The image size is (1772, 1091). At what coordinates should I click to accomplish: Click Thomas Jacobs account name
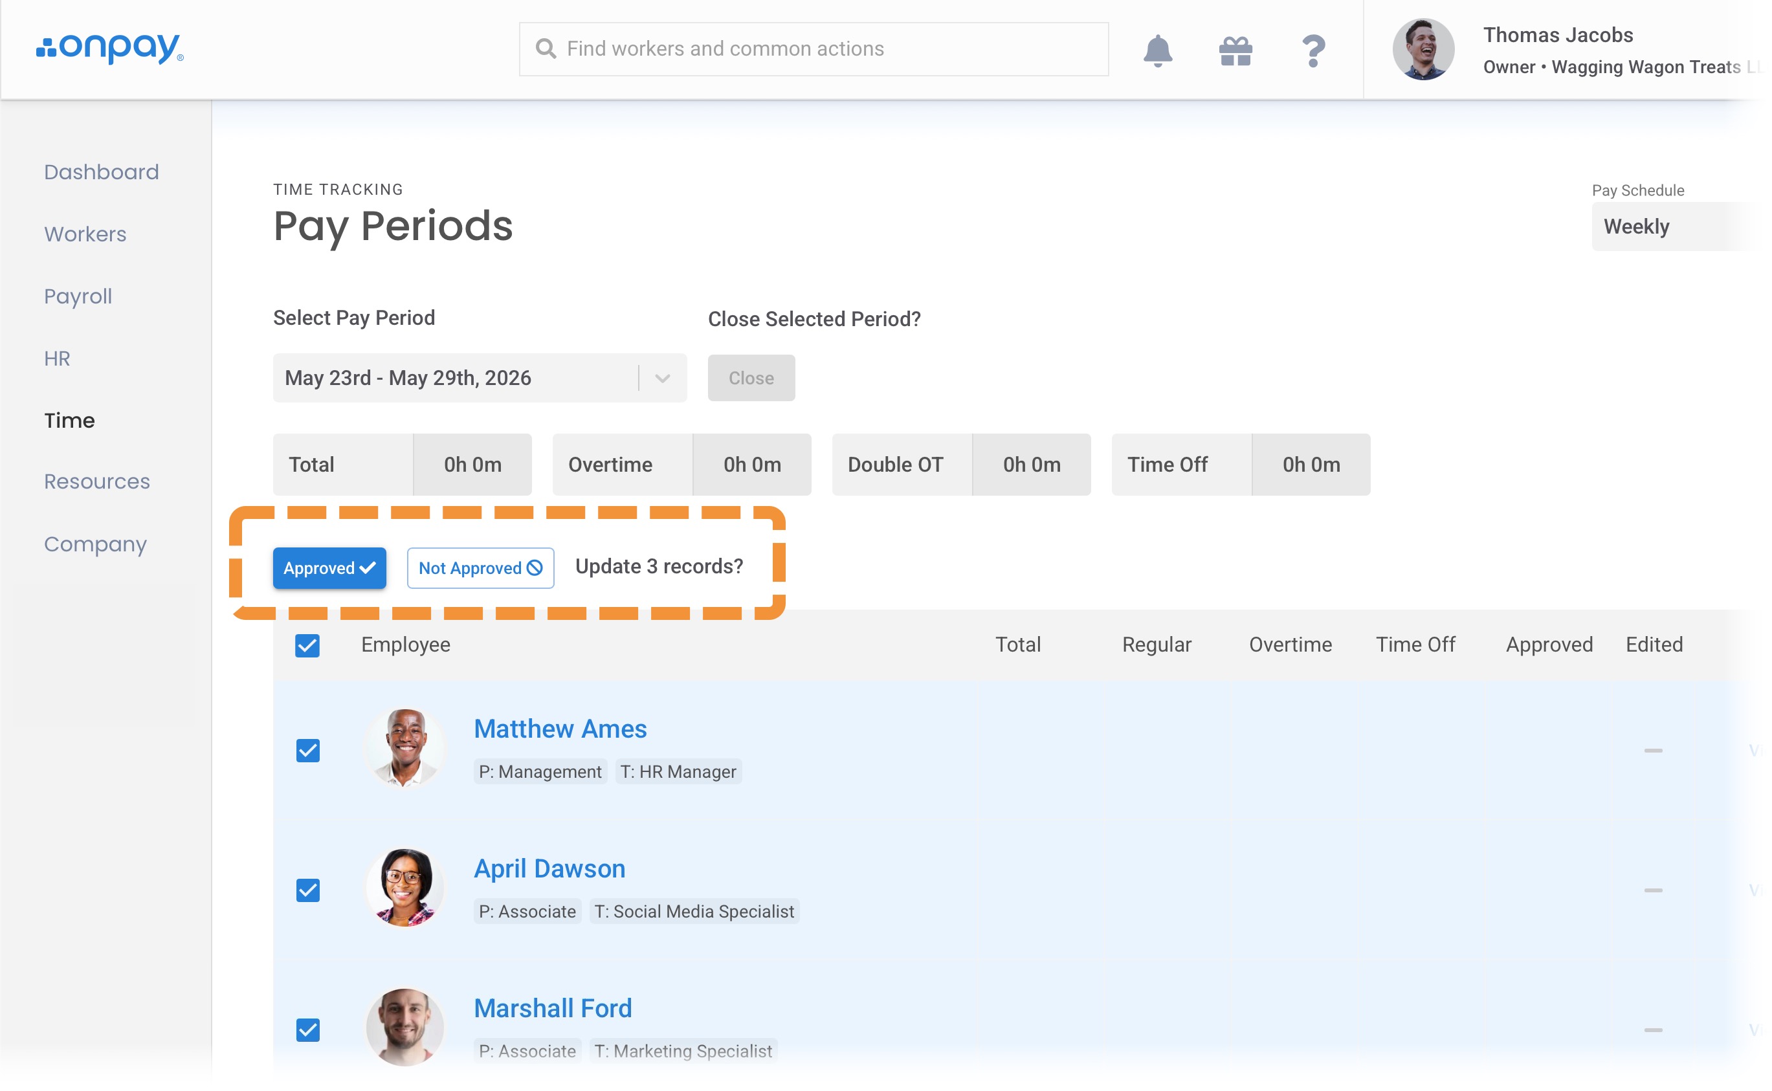click(x=1558, y=35)
